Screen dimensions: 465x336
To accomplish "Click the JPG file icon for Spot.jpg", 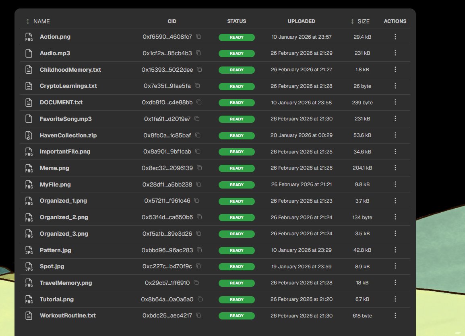I will point(29,267).
